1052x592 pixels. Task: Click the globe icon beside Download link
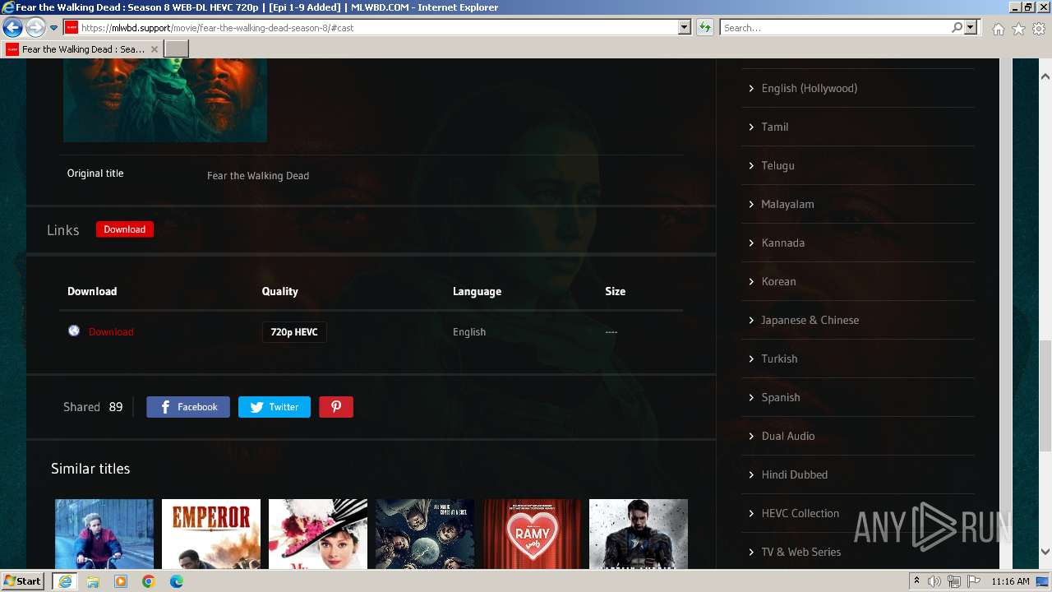(x=74, y=331)
